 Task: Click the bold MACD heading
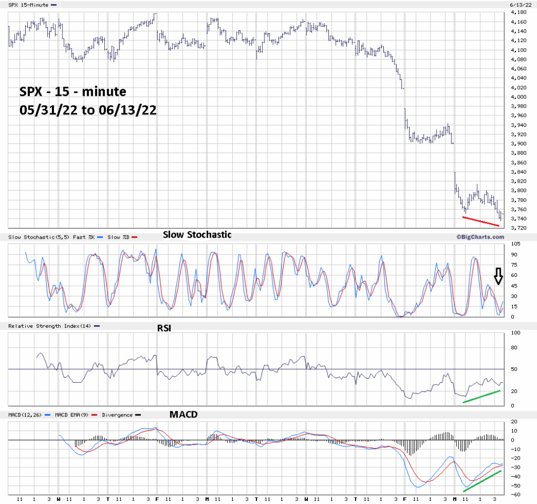point(184,414)
